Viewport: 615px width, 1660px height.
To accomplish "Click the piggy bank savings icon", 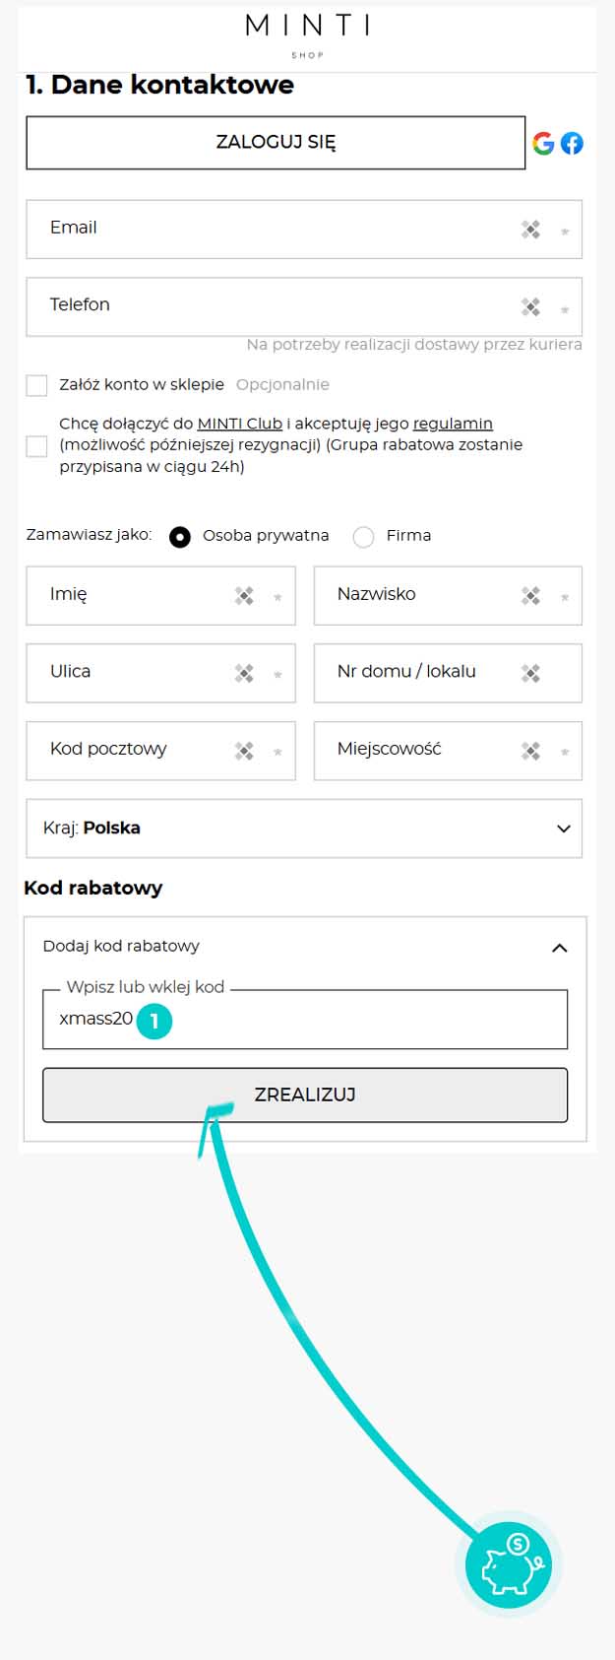I will (509, 1565).
